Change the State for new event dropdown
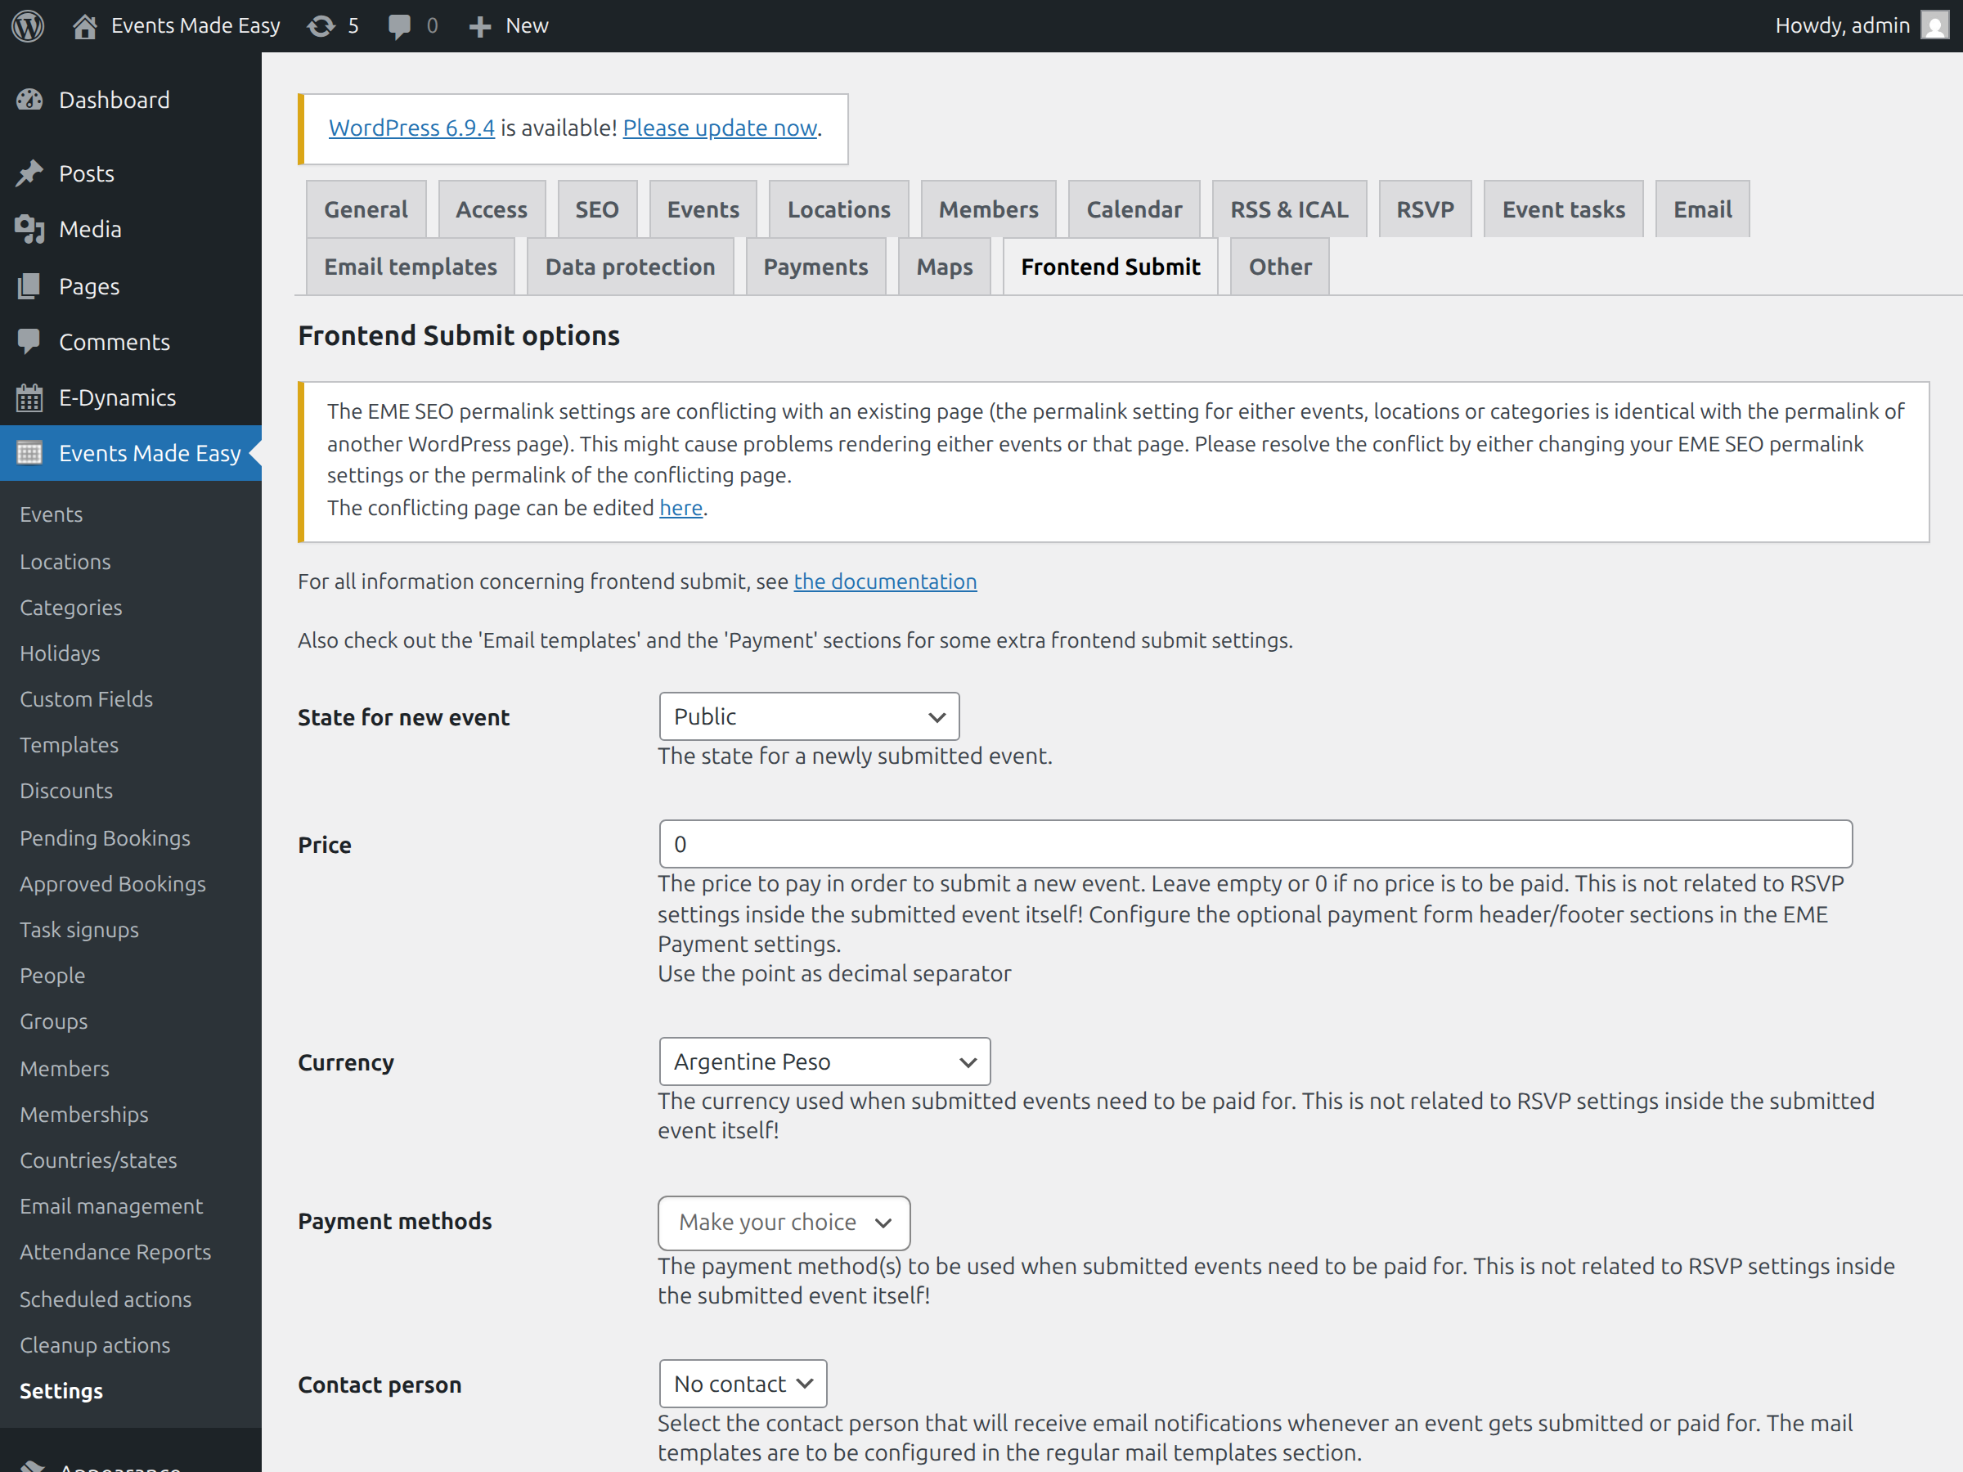This screenshot has height=1472, width=1963. pyautogui.click(x=807, y=716)
